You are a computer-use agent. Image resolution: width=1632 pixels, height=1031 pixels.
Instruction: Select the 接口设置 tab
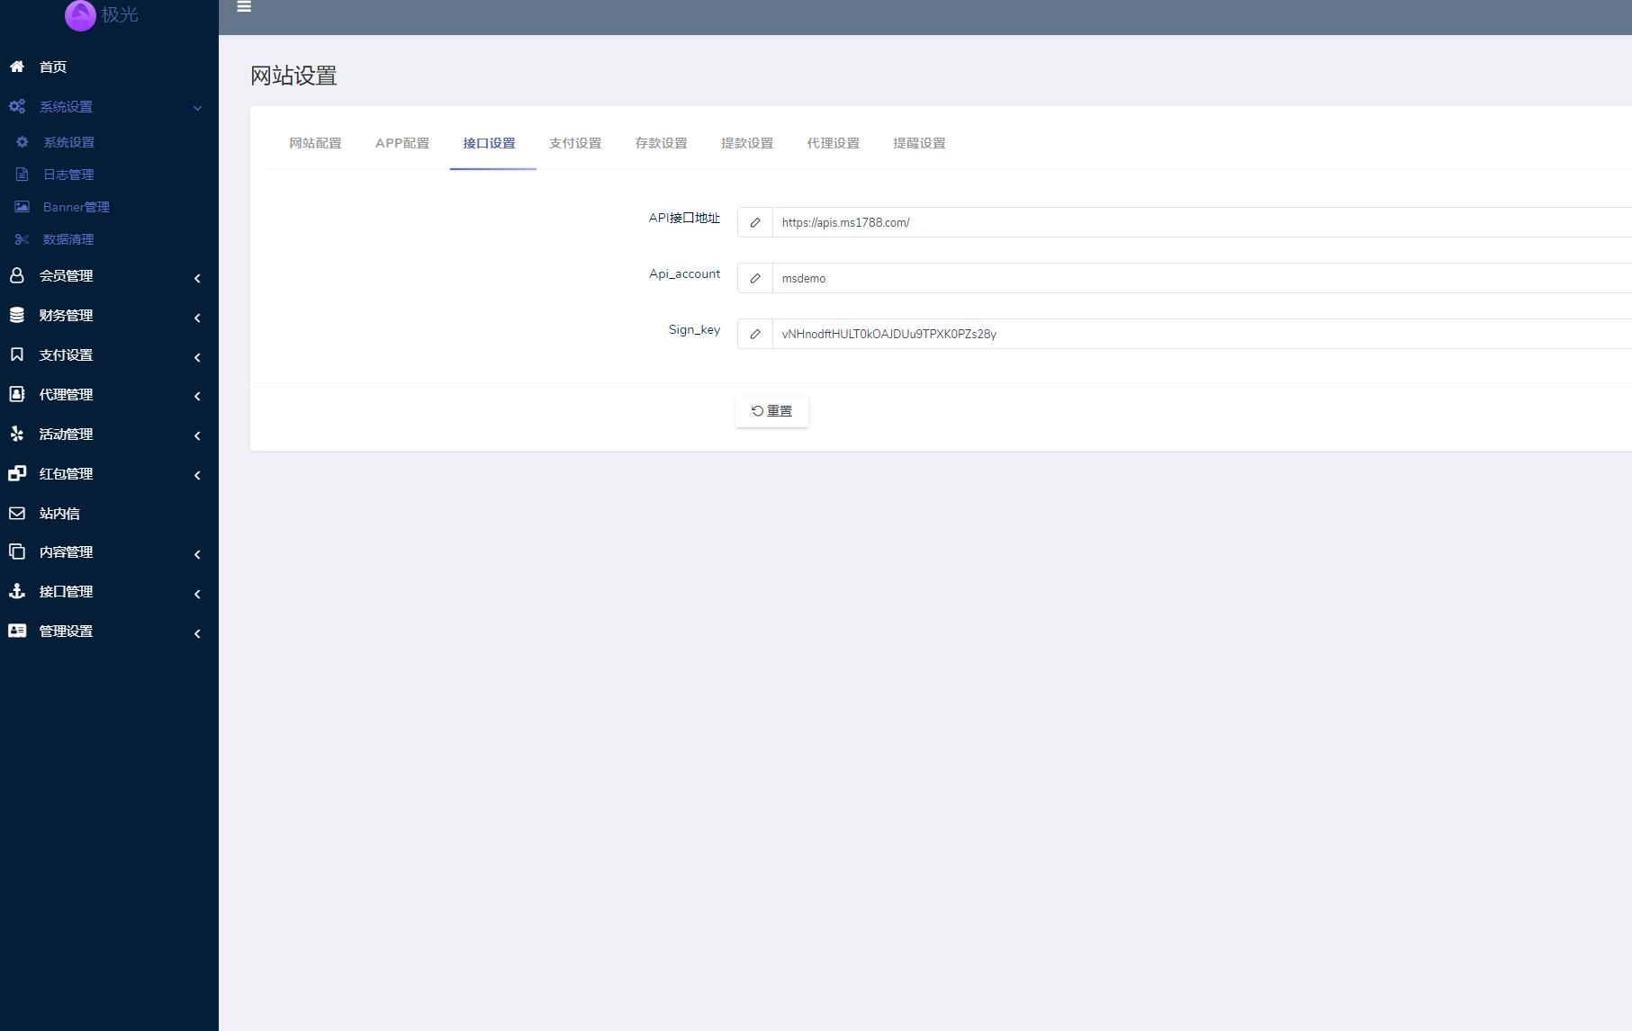(489, 143)
